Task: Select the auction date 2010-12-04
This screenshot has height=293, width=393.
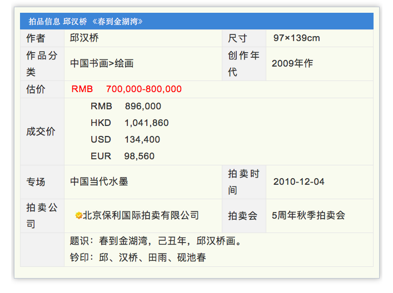Action: click(x=299, y=181)
